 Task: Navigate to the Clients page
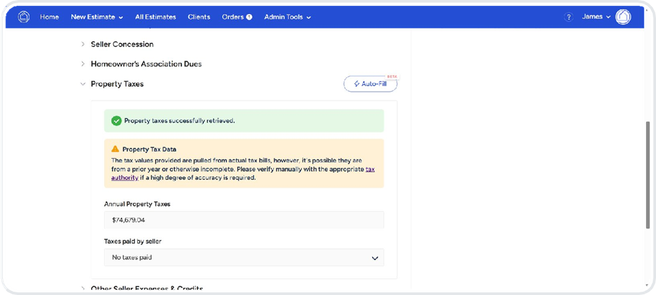199,17
